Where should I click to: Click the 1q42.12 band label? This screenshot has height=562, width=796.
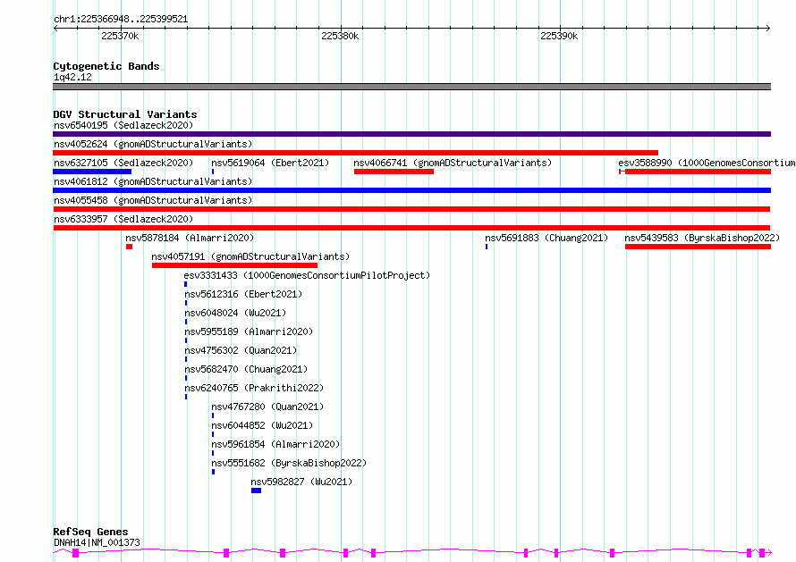tap(72, 77)
